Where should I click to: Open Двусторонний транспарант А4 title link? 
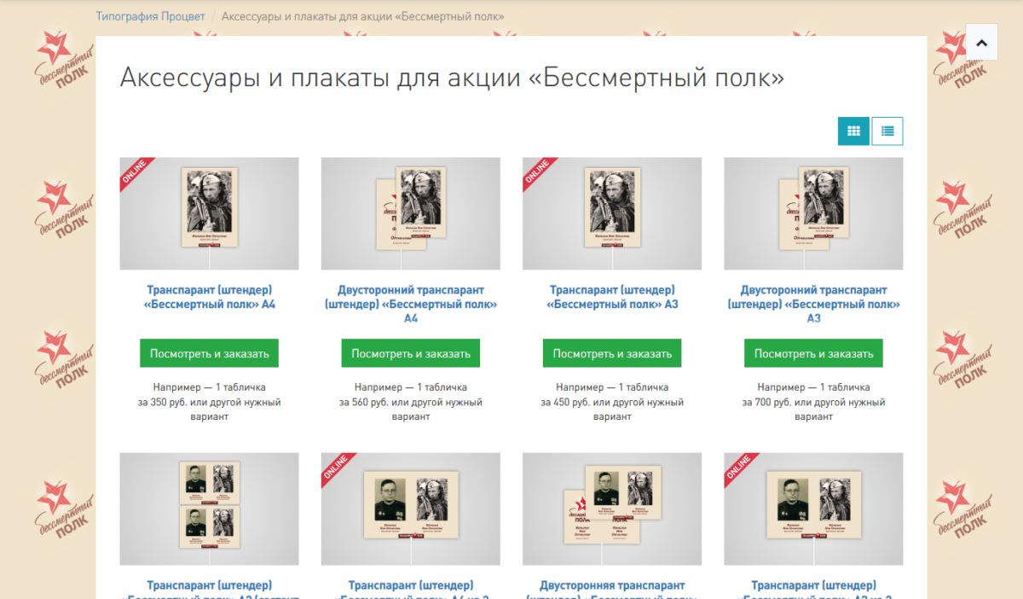(411, 304)
